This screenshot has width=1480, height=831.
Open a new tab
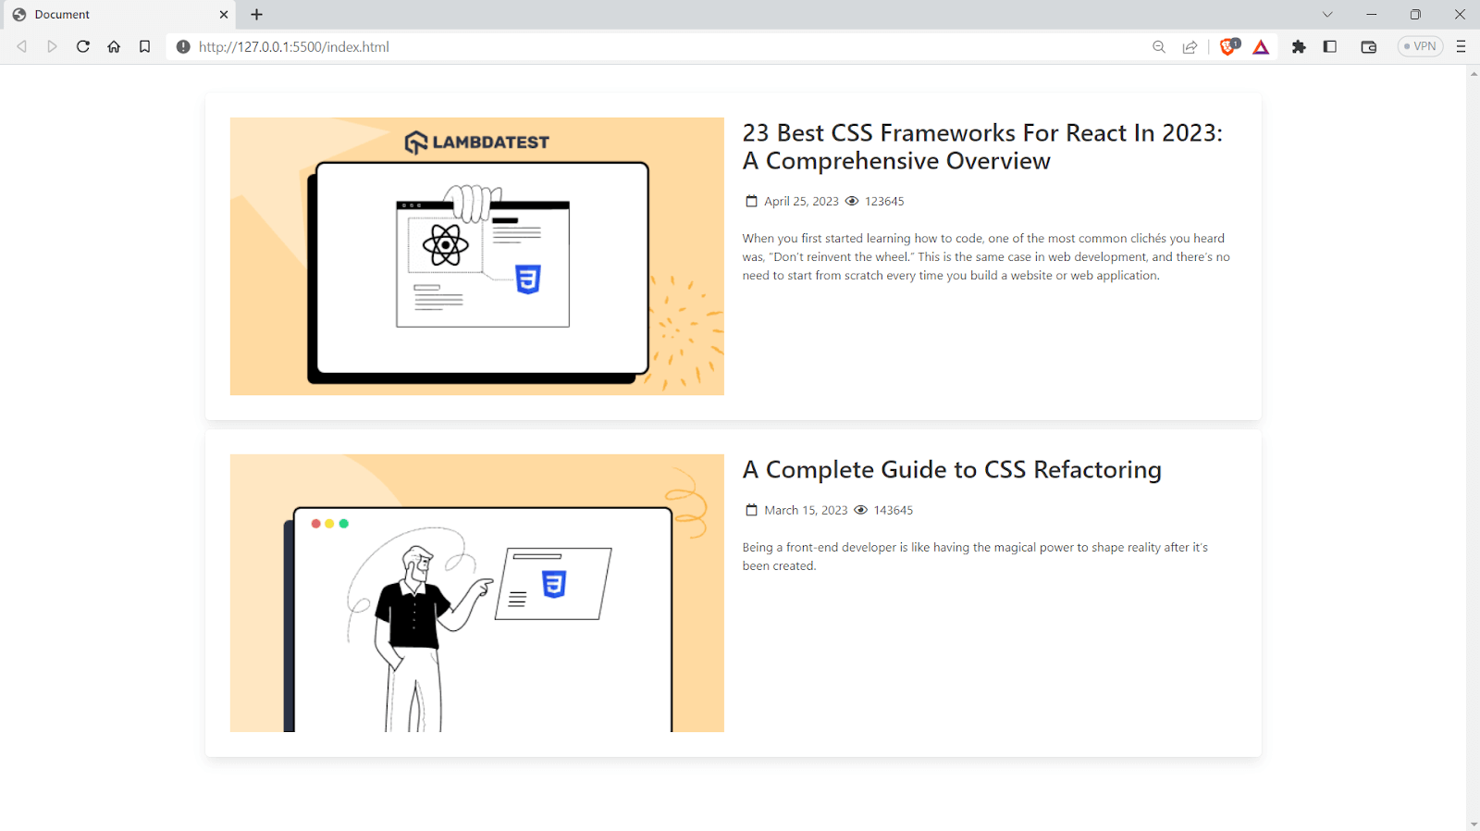pyautogui.click(x=257, y=15)
